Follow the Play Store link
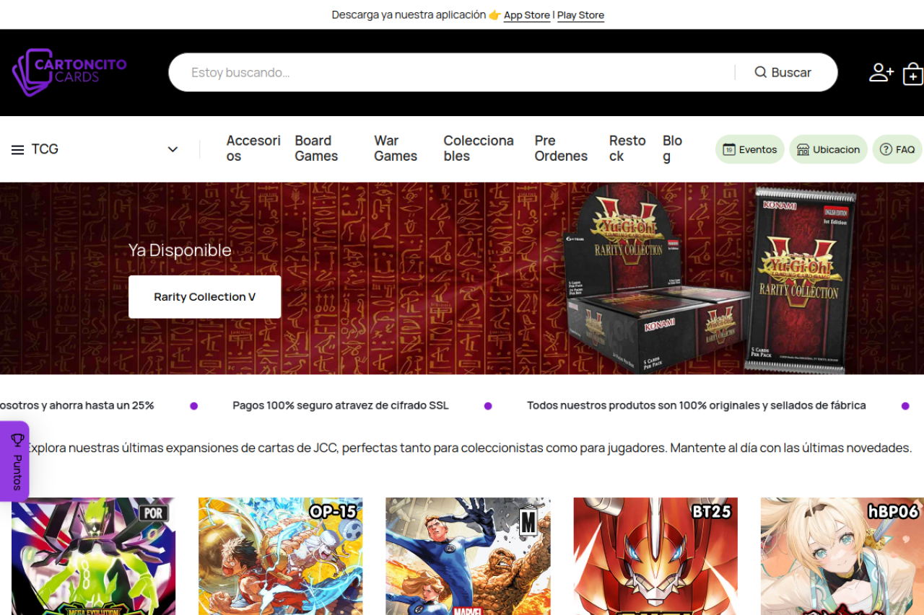924x615 pixels. tap(580, 15)
